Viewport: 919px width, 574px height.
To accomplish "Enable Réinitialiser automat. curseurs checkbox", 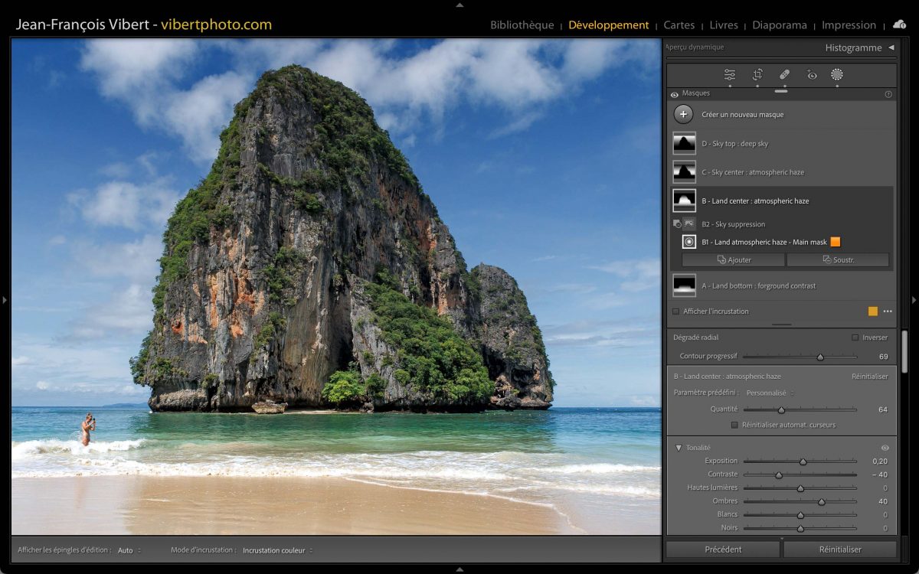I will (735, 425).
